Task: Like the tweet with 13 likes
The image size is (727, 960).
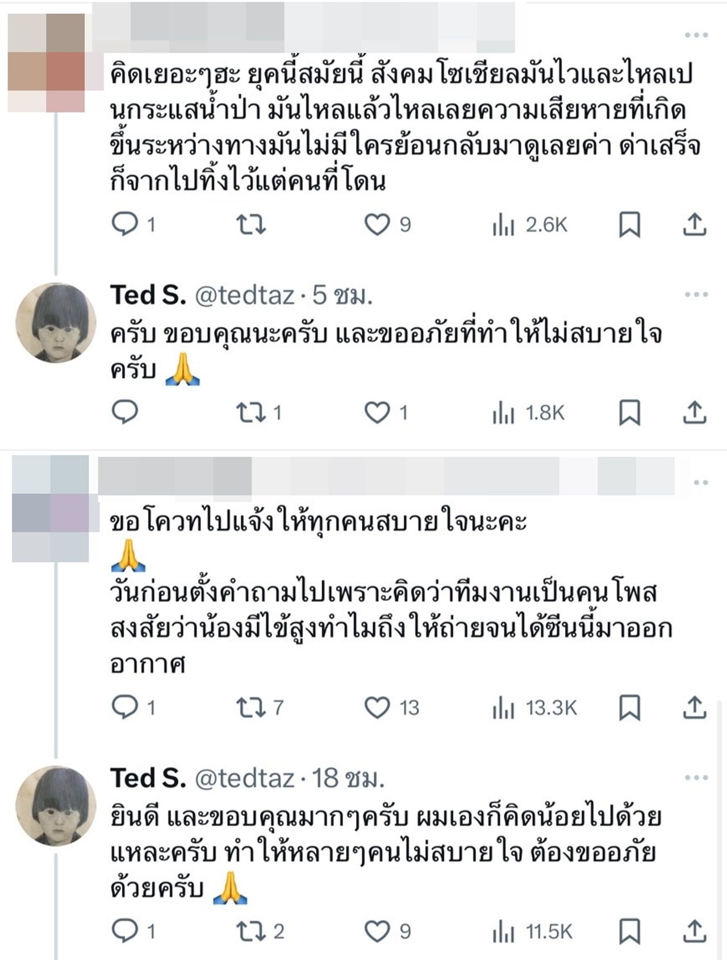Action: [x=377, y=708]
